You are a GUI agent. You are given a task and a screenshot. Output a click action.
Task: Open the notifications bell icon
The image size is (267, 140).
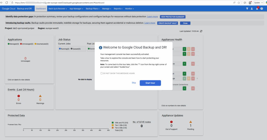257,9
